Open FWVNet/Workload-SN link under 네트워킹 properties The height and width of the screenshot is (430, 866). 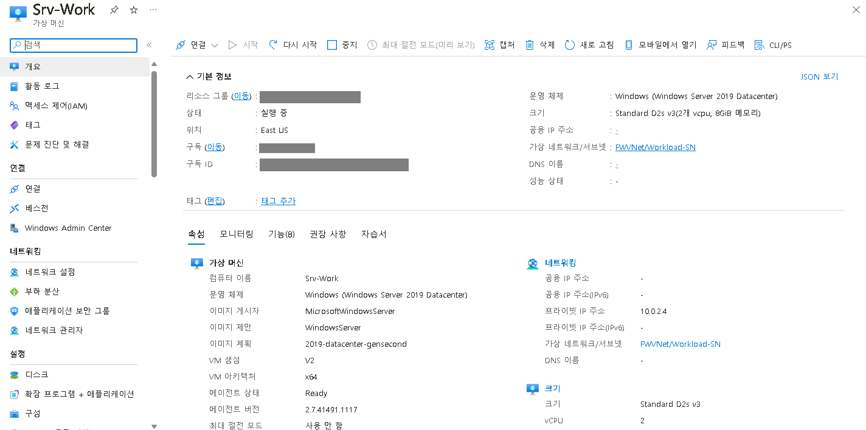681,344
